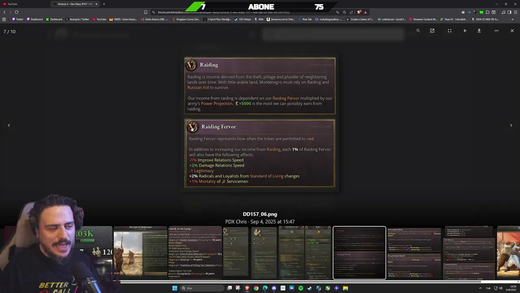Screen dimensions: 520x293
Task: Share this page from the address bar
Action: pyautogui.click(x=351, y=12)
